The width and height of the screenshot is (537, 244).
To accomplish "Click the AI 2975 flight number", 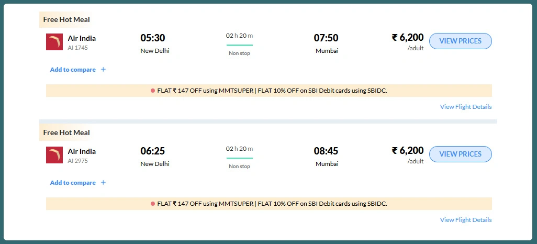I will 78,161.
